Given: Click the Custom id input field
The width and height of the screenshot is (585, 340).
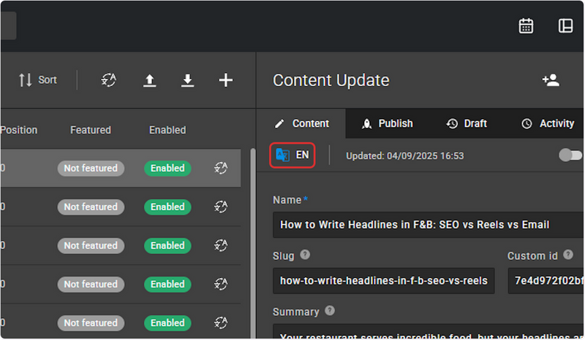Looking at the screenshot, I should click(546, 281).
